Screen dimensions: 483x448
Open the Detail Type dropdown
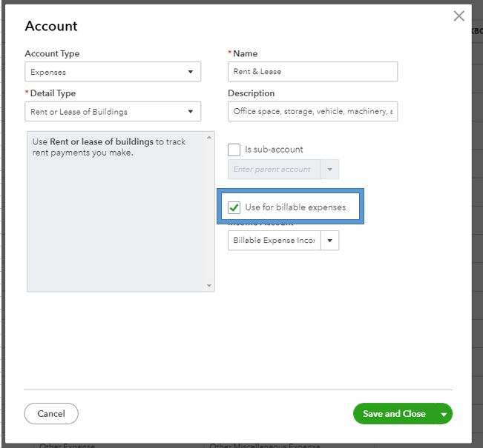tap(191, 112)
